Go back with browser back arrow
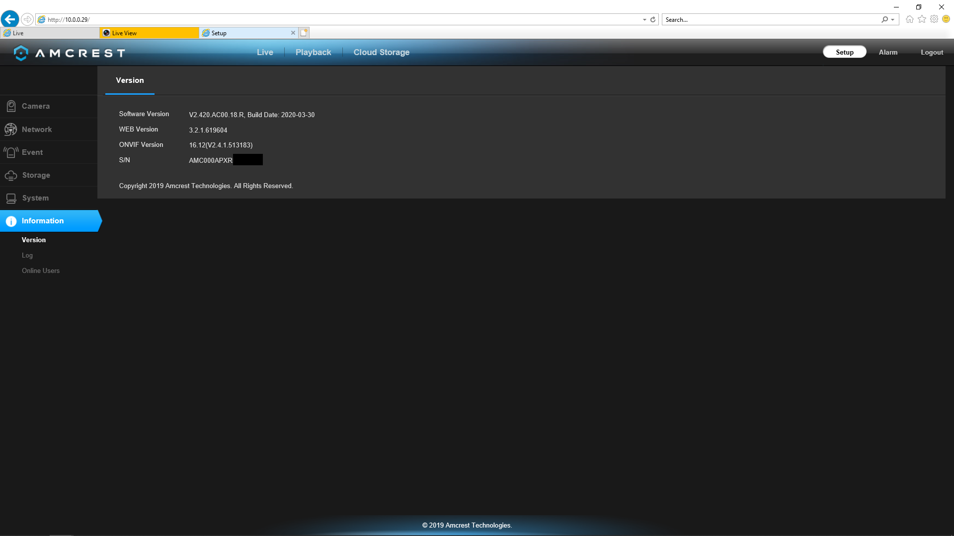 pos(10,19)
